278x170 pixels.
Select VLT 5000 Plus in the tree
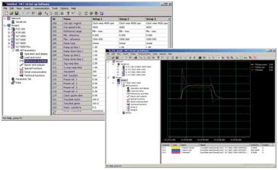click(x=23, y=47)
